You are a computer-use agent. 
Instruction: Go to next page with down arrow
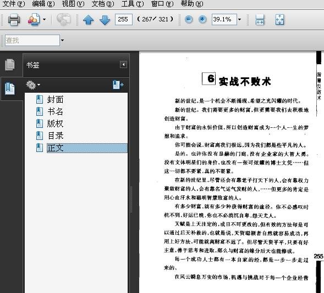[105, 20]
